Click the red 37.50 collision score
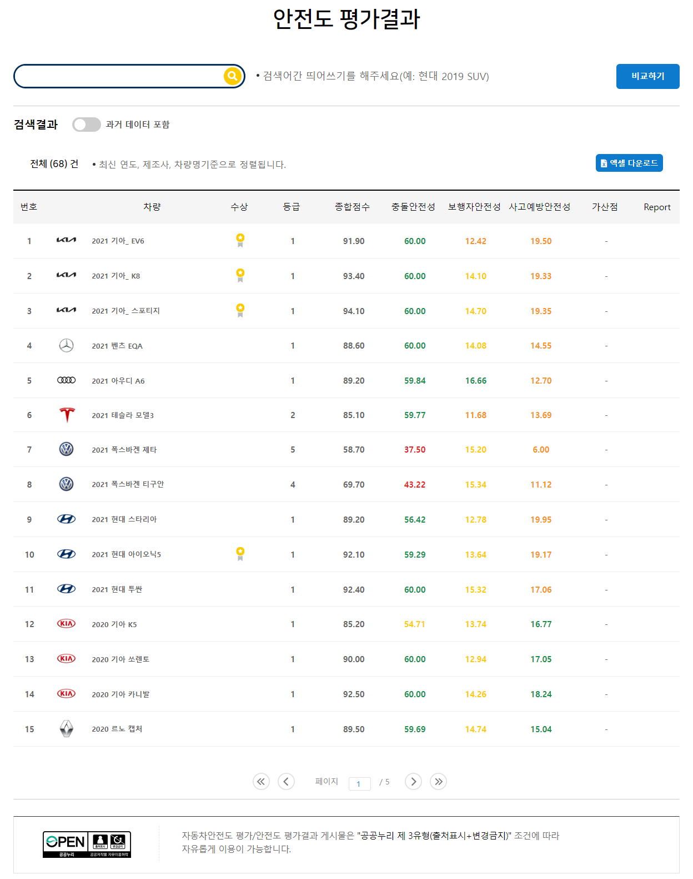 click(415, 450)
